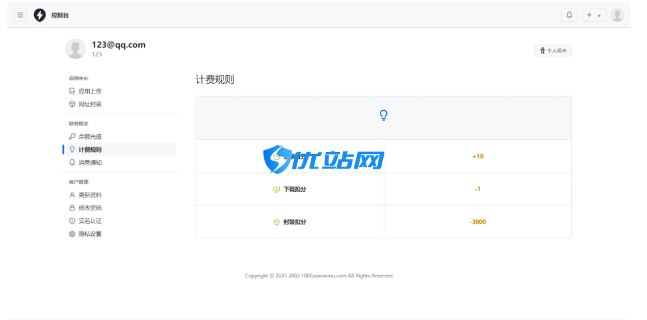Click the -1 value cell
This screenshot has height=320, width=647.
478,189
